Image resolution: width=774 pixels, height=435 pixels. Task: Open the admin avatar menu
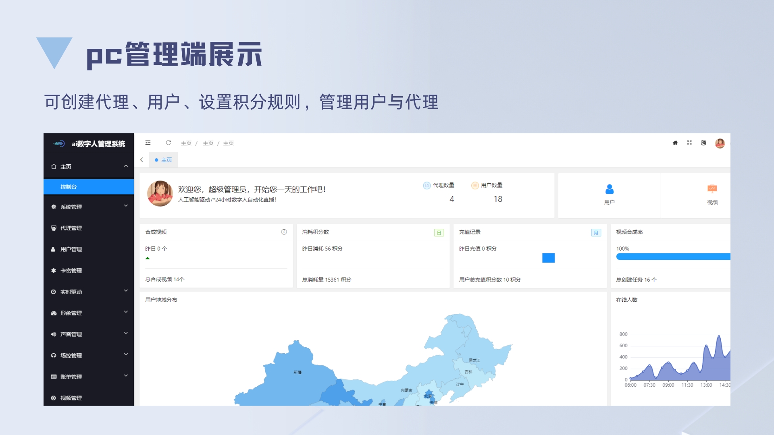[720, 143]
